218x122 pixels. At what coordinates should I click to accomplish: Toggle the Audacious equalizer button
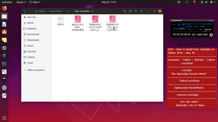(206, 29)
